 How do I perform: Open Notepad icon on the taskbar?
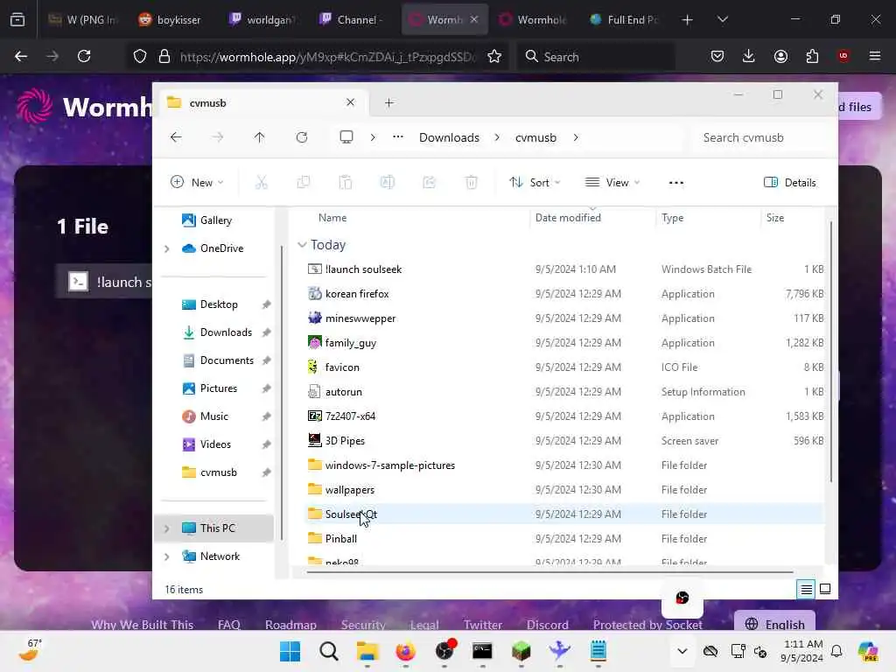[598, 651]
